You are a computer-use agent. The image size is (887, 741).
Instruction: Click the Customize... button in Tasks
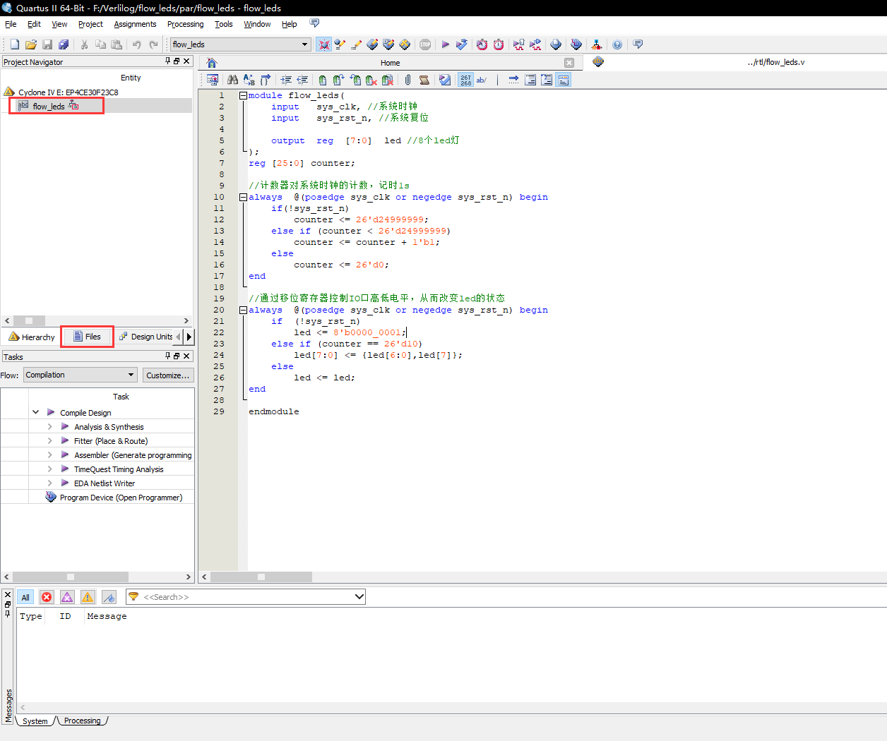168,375
